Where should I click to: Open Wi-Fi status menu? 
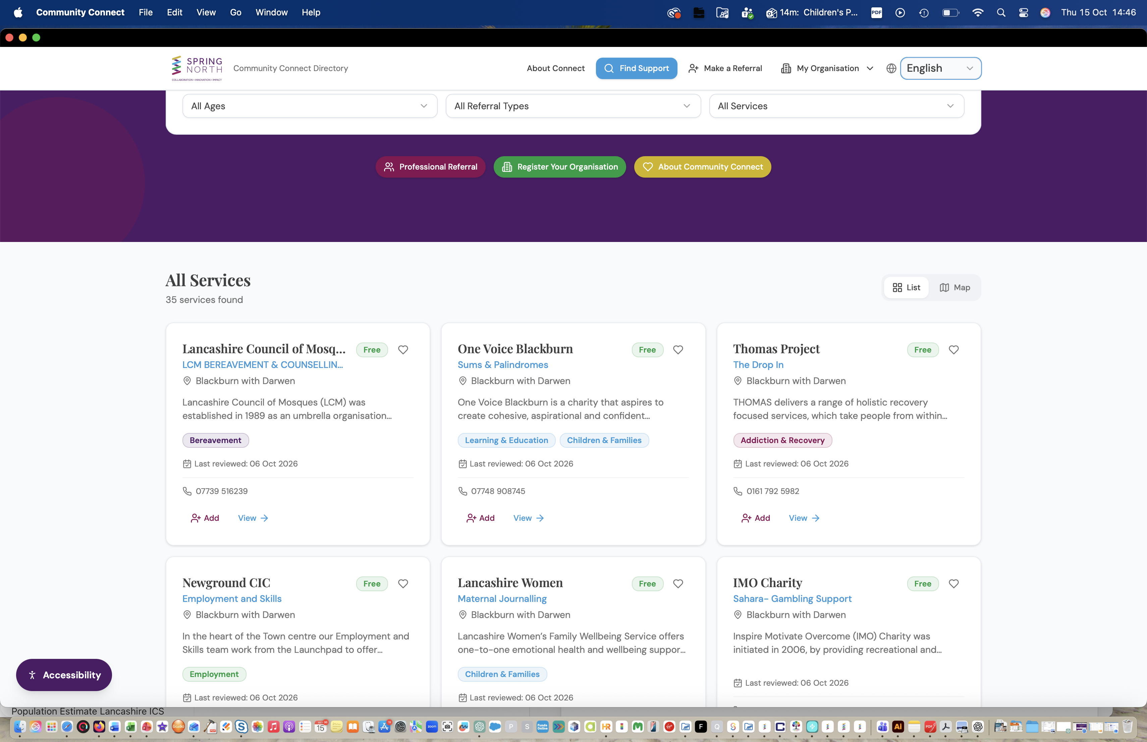coord(977,12)
